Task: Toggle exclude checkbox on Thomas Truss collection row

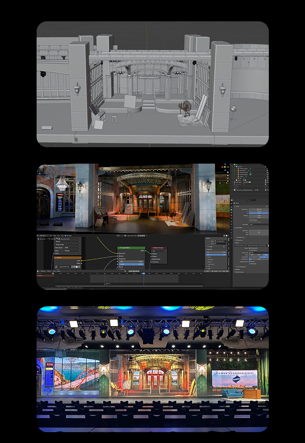Action: (x=265, y=190)
